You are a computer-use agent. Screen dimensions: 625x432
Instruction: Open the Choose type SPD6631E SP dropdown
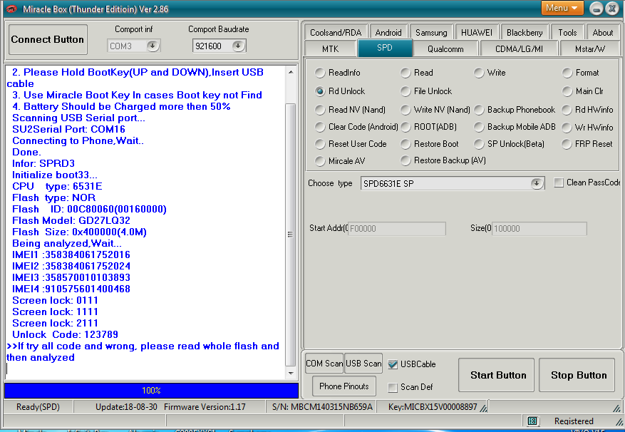click(x=537, y=183)
